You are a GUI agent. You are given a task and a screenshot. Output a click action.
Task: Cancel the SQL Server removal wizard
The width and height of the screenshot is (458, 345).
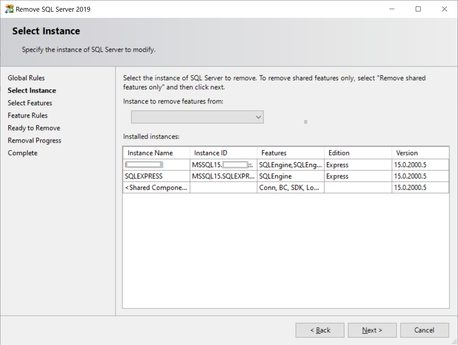point(424,330)
